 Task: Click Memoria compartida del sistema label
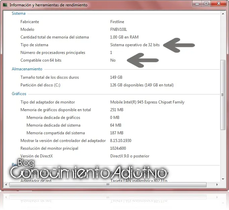click(x=56, y=133)
